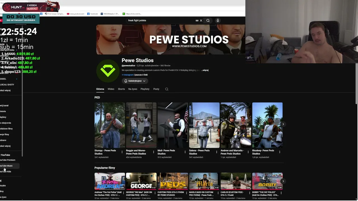Open the Popularne filmy section heading
Screen dimensions: 358x201
click(105, 168)
